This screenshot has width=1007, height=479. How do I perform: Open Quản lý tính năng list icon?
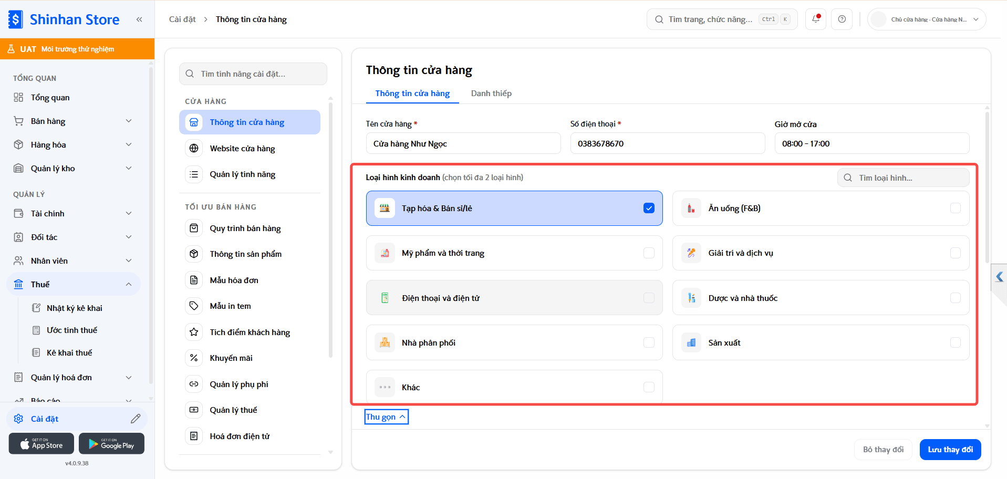[194, 174]
